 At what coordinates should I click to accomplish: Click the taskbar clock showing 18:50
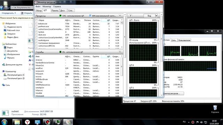[214, 122]
